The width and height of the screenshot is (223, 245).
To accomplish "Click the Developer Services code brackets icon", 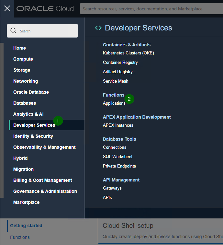I will click(98, 28).
